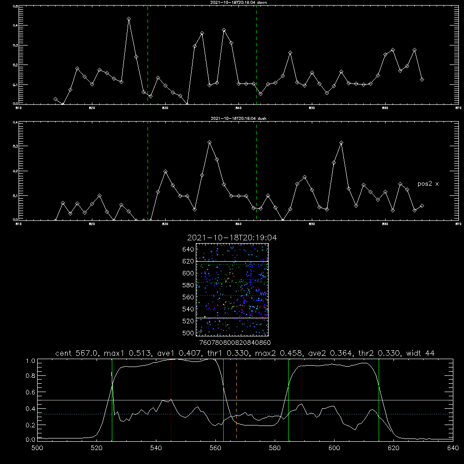
Task: Click the large timestamp title above the image
Action: (x=232, y=238)
